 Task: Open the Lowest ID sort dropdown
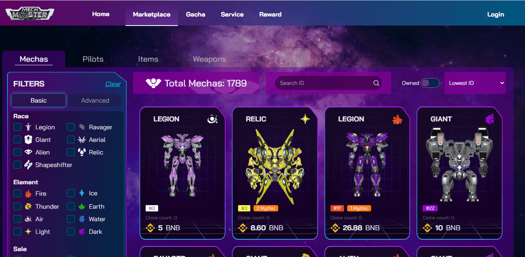(x=475, y=83)
